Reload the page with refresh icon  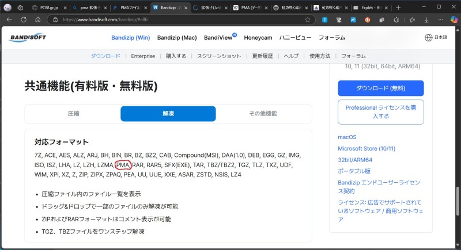tap(23, 19)
